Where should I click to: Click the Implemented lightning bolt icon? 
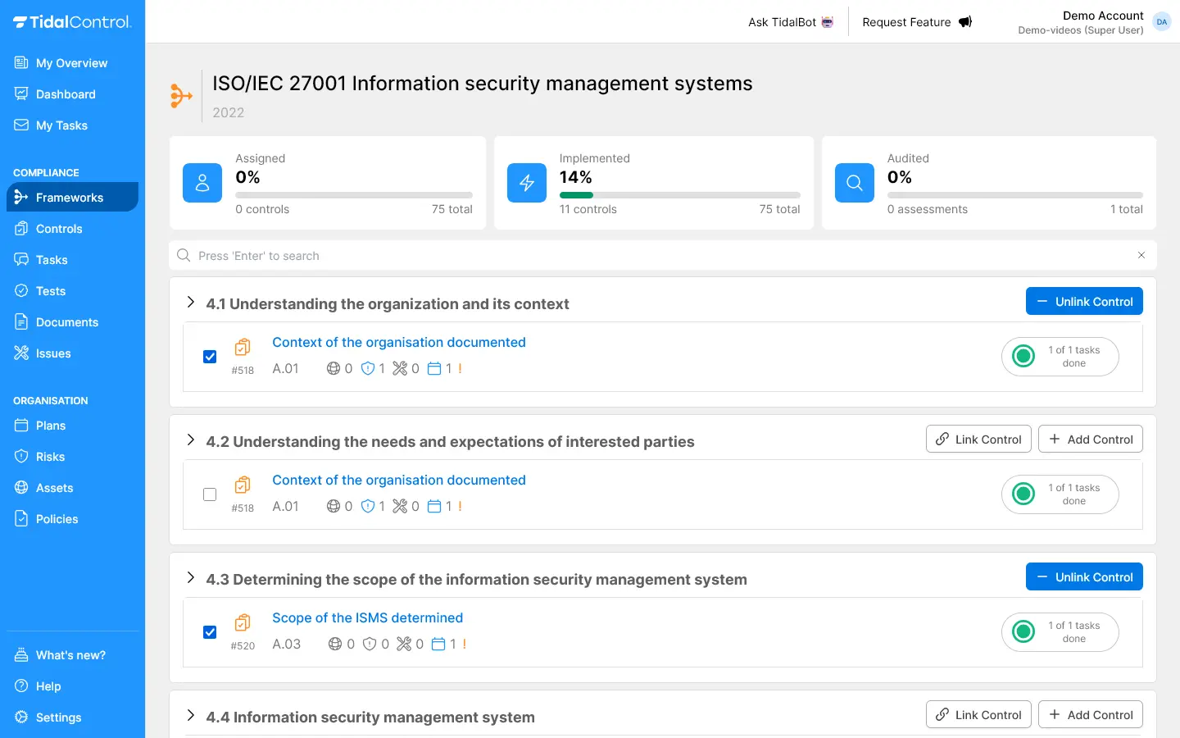[527, 183]
